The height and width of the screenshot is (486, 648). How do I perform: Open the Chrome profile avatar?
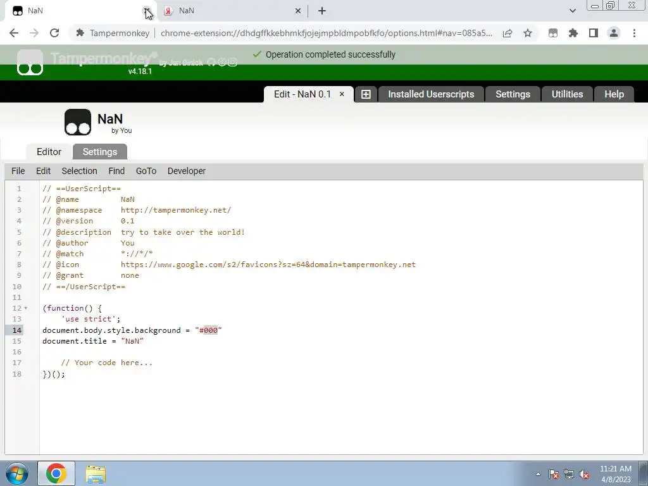point(614,33)
